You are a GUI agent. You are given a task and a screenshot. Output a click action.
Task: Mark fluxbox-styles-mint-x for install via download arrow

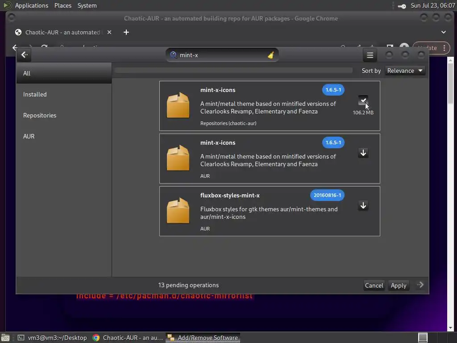click(x=363, y=205)
